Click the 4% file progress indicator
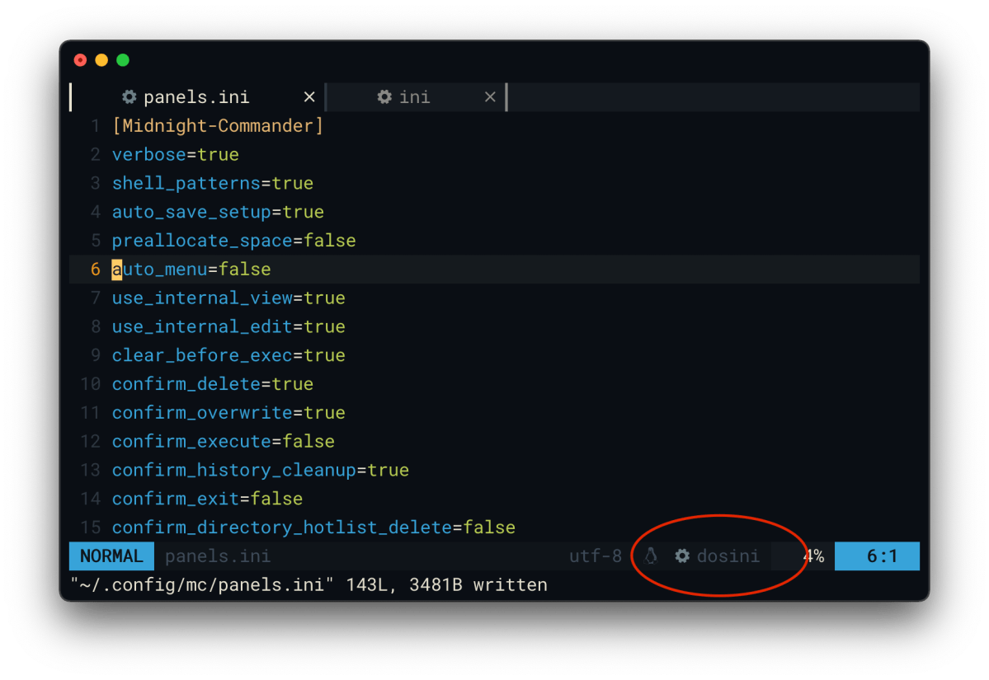Viewport: 989px width, 680px height. pyautogui.click(x=813, y=556)
